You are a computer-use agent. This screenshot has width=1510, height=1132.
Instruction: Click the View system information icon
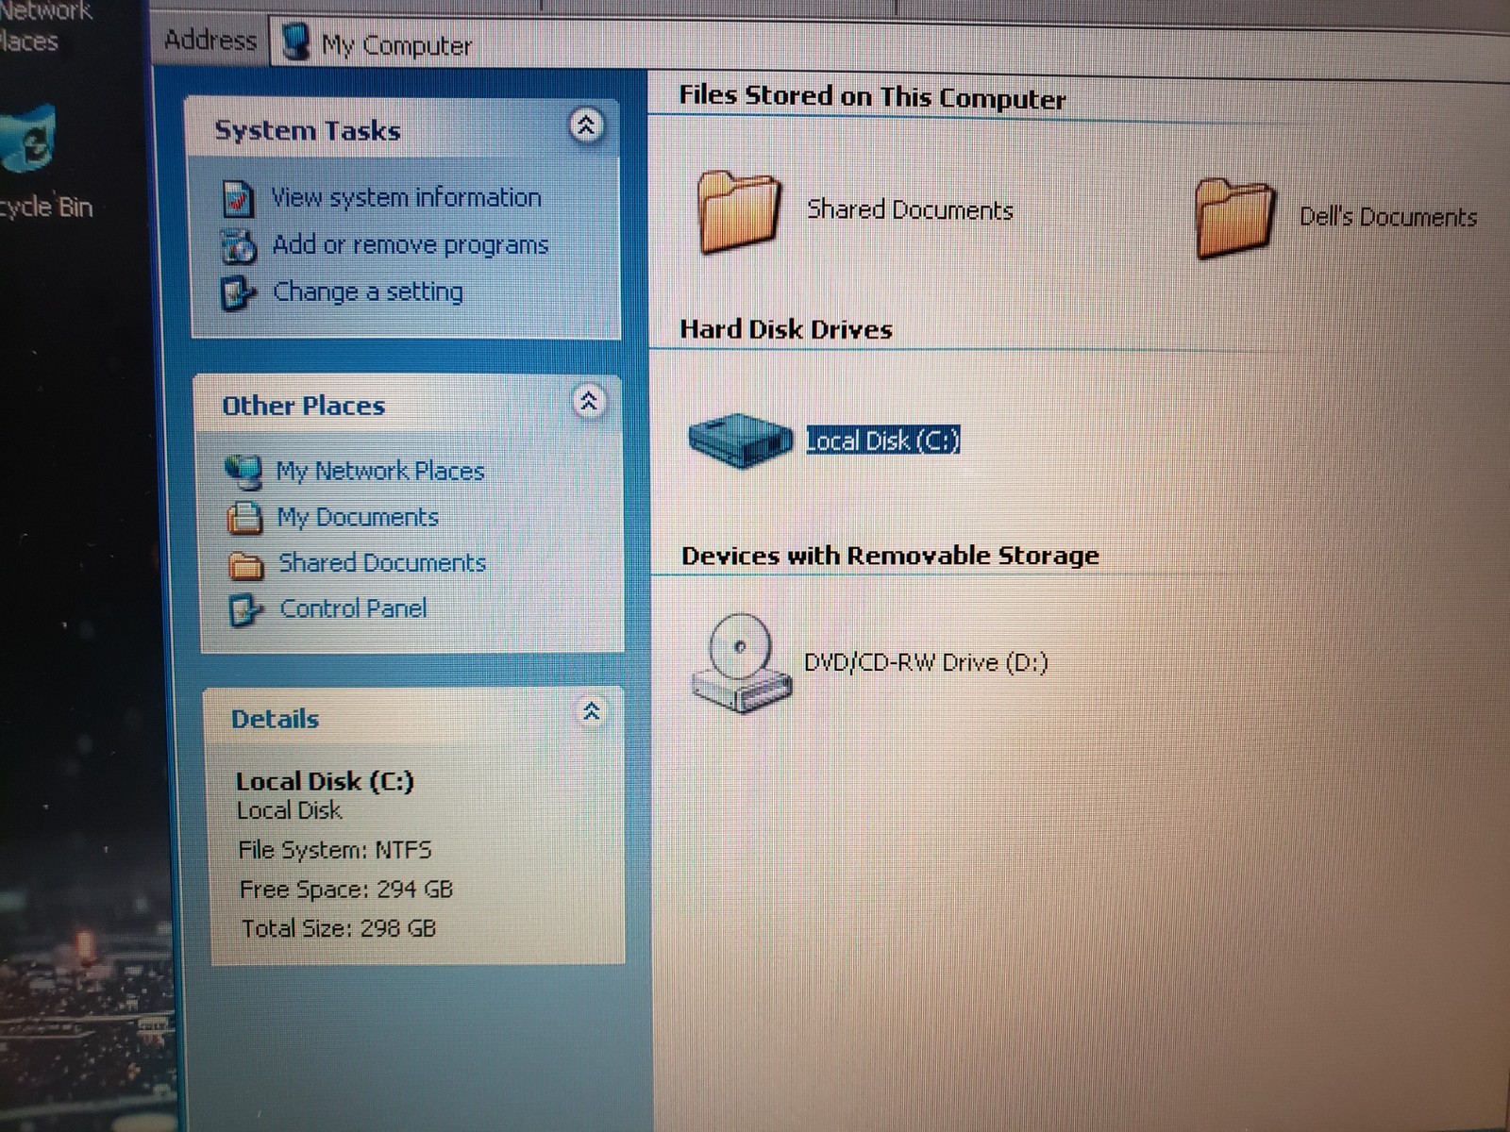(238, 198)
